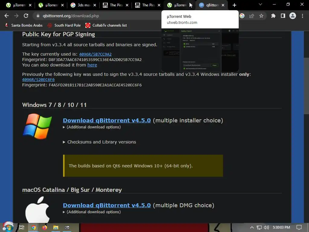Viewport: 309px width, 232px height.
Task: Share this page via share icon
Action: [252, 16]
